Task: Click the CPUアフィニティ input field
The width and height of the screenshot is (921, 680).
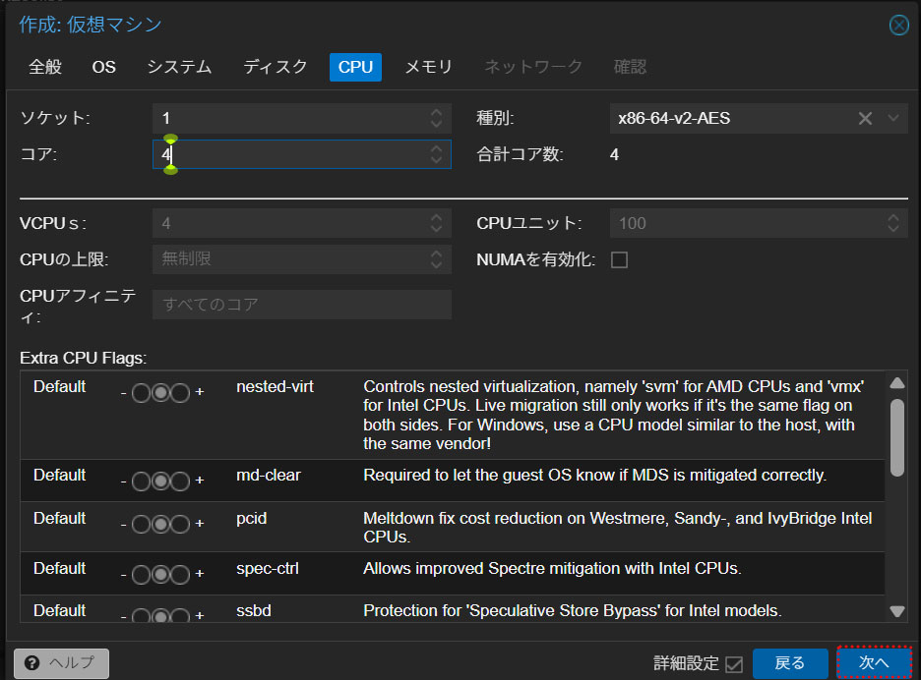Action: point(301,305)
